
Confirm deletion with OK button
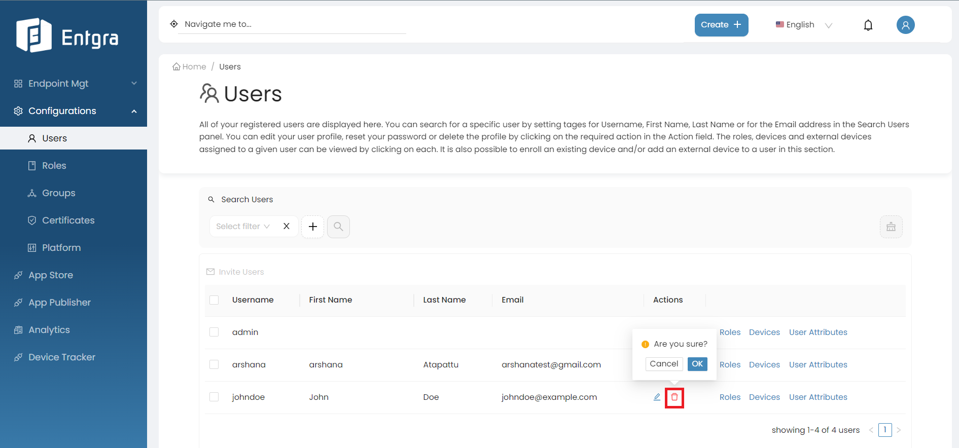(697, 364)
